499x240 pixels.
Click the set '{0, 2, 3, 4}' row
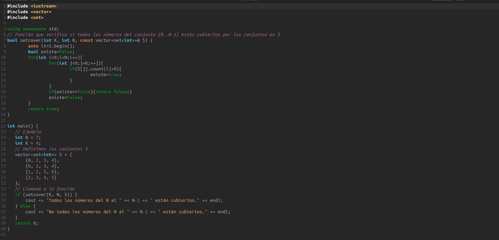(x=42, y=160)
